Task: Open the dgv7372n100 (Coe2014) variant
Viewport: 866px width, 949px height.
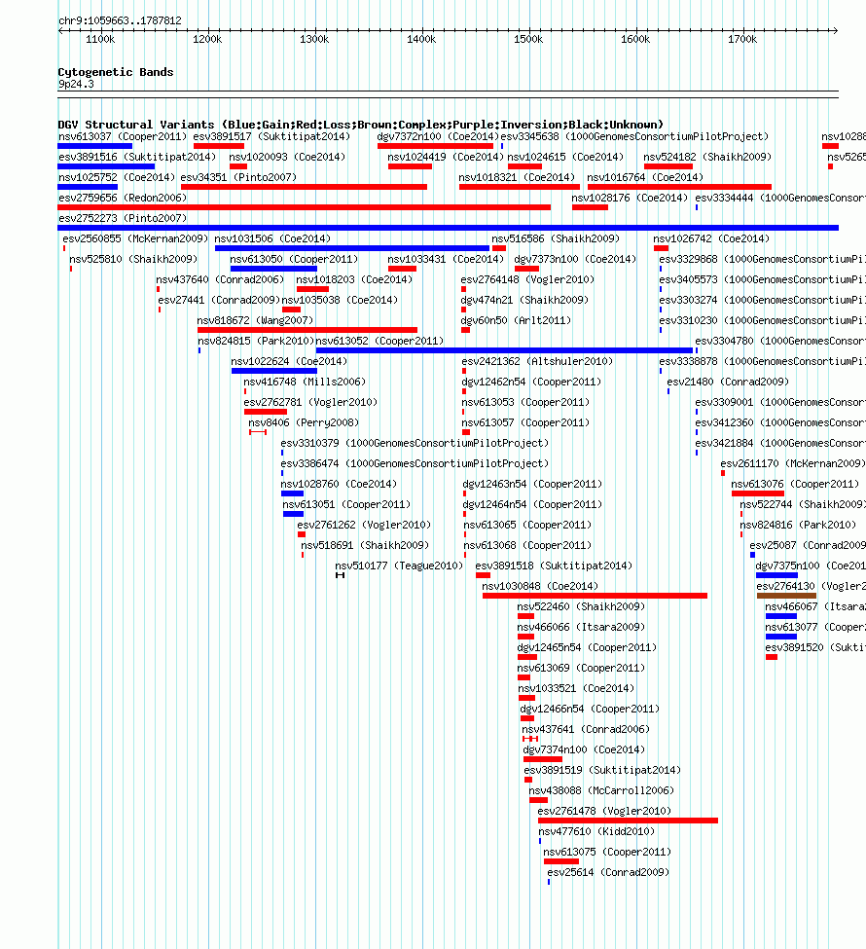Action: (438, 137)
